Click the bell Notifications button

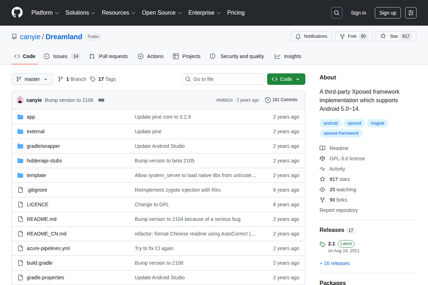(x=311, y=36)
